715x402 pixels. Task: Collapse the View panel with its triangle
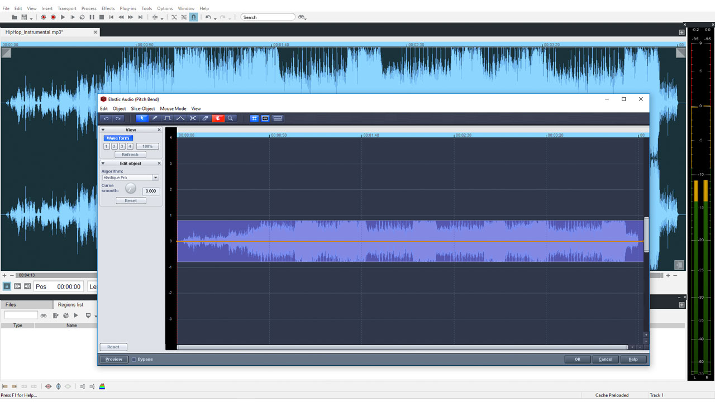tap(103, 129)
